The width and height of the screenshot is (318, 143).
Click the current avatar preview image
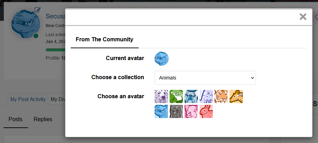point(162,58)
